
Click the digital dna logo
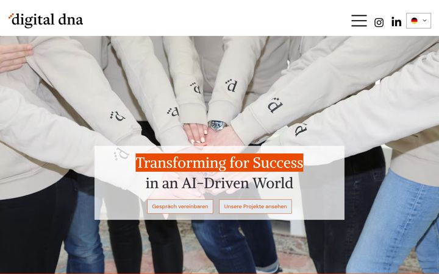point(46,20)
